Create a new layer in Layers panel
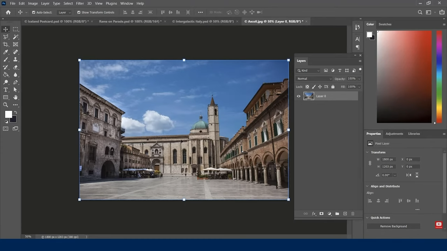This screenshot has height=251, width=447. tap(345, 214)
